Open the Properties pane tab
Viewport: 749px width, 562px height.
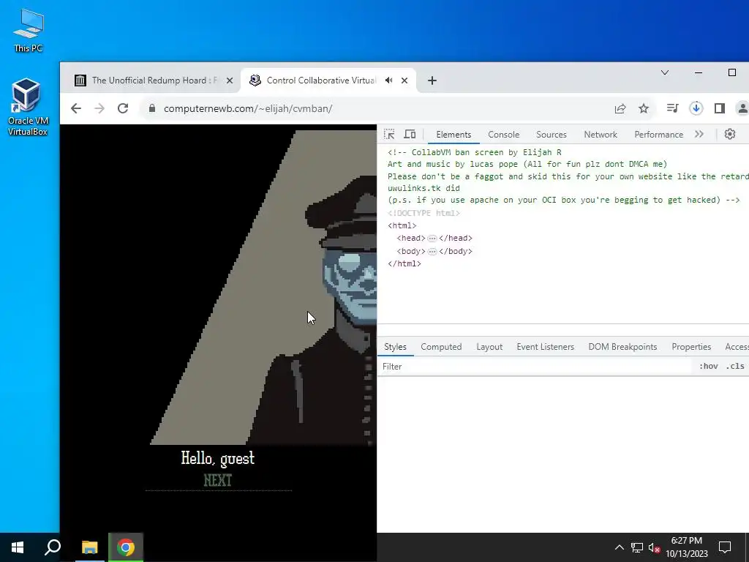click(x=691, y=347)
